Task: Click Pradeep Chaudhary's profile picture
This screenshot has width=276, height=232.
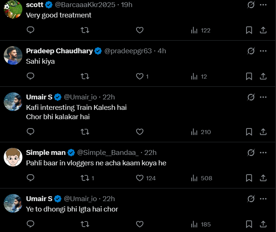Action: point(13,55)
